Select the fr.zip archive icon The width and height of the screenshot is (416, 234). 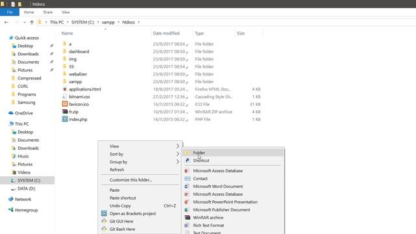(x=65, y=111)
